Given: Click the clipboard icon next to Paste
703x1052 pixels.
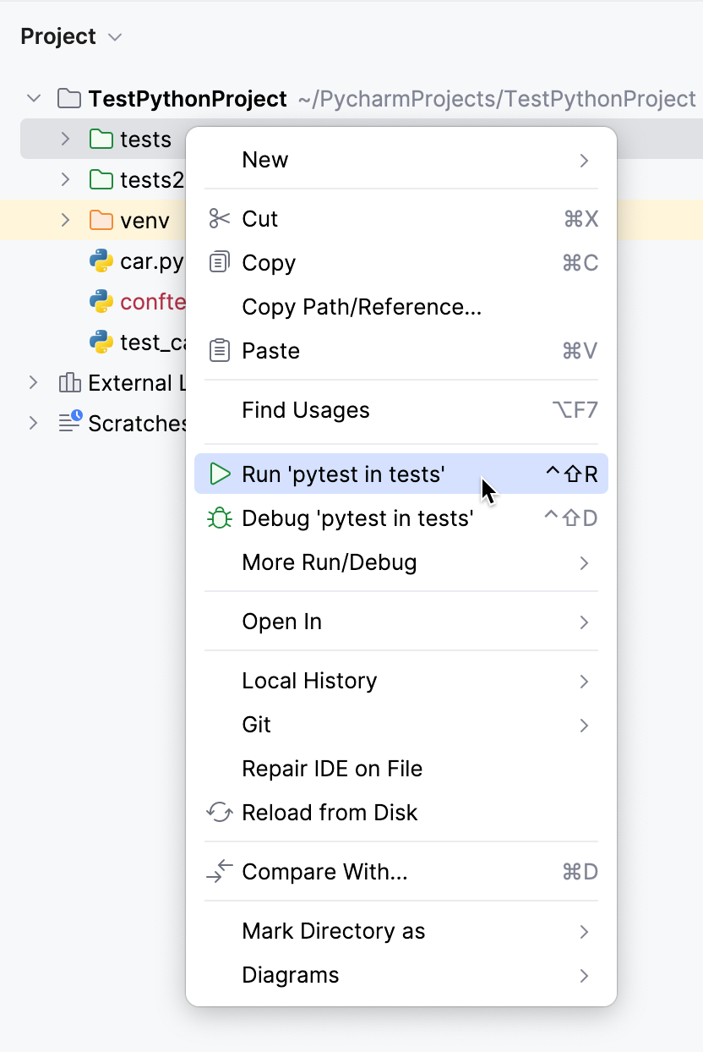Looking at the screenshot, I should click(x=219, y=350).
